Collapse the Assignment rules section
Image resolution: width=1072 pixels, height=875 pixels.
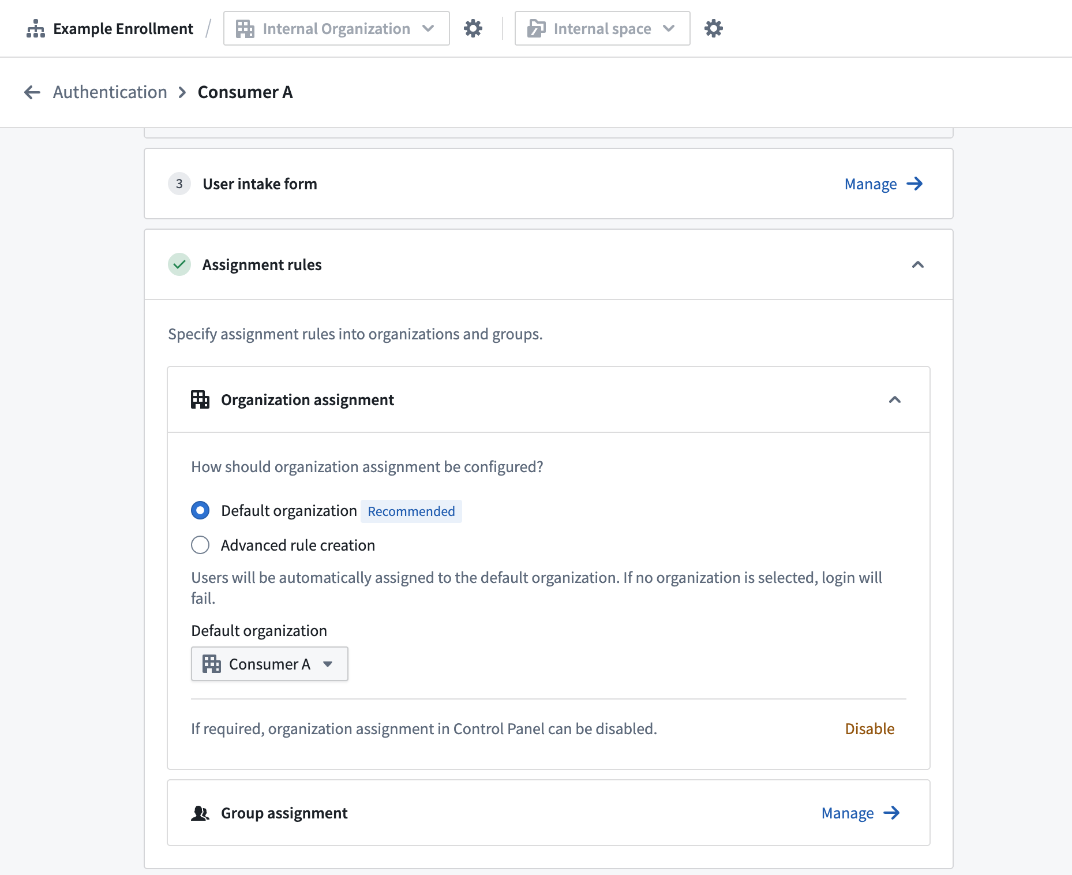917,264
